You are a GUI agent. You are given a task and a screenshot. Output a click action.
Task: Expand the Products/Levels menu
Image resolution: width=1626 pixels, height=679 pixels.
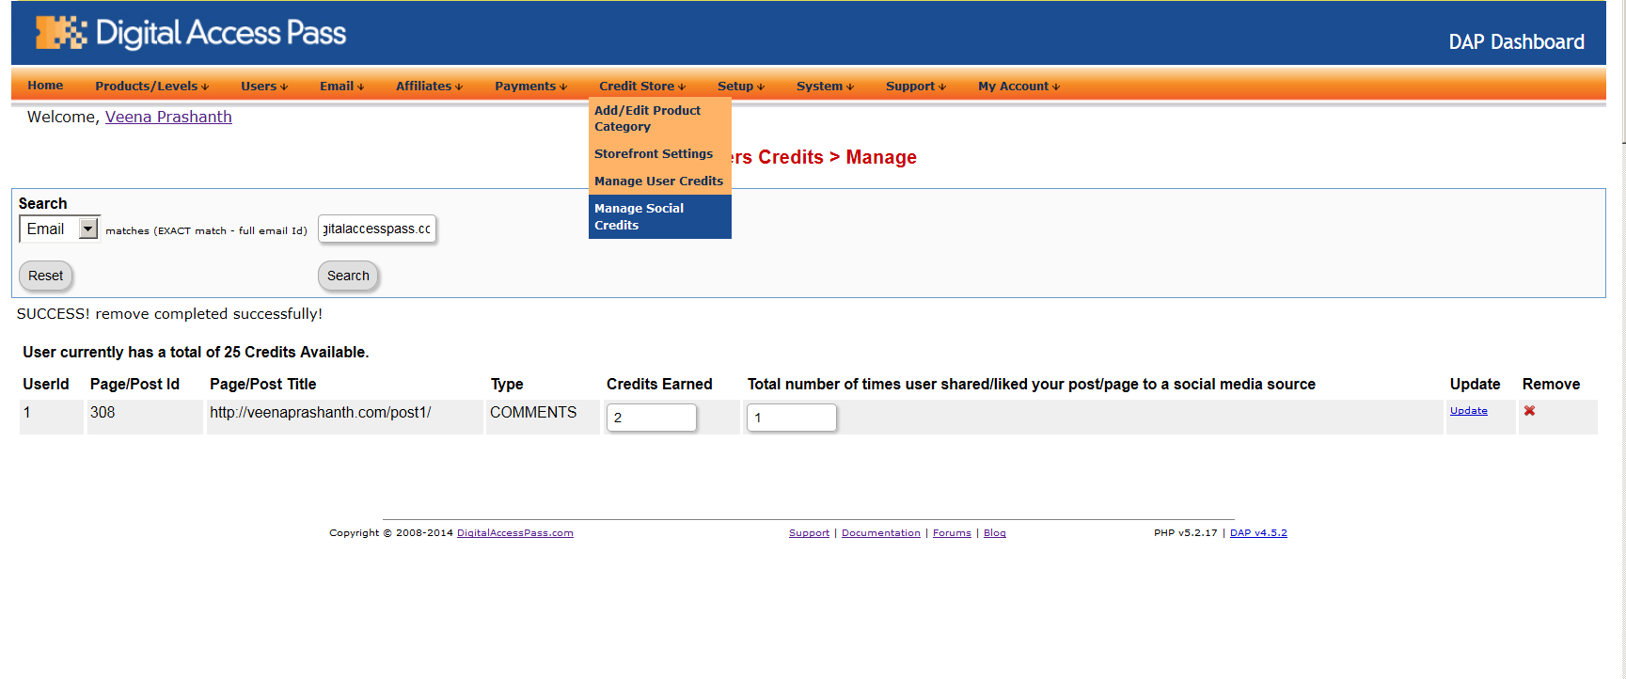tap(151, 86)
